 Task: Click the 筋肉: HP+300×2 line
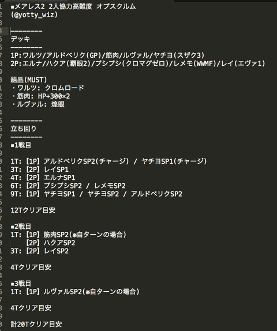pyautogui.click(x=40, y=96)
